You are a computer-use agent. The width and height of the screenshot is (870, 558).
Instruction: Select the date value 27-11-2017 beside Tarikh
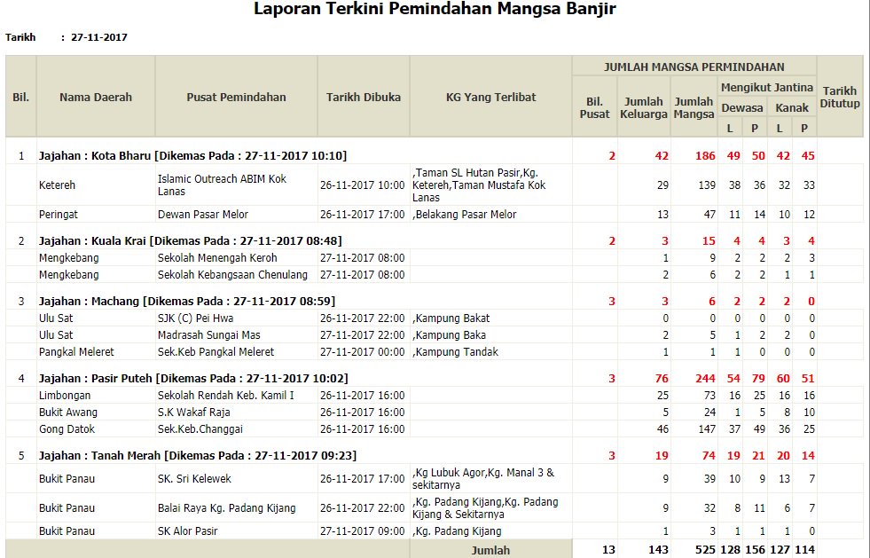coord(99,37)
